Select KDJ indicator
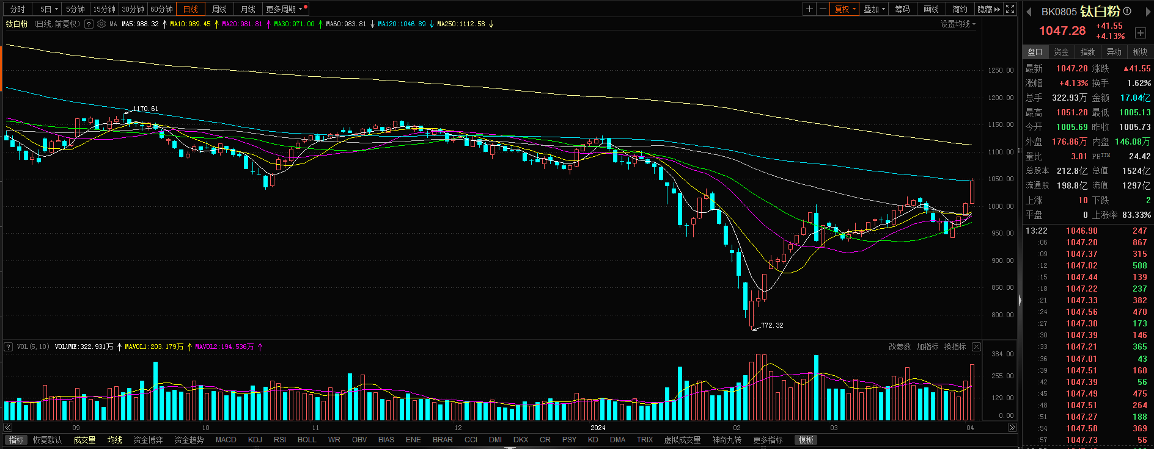 point(255,440)
